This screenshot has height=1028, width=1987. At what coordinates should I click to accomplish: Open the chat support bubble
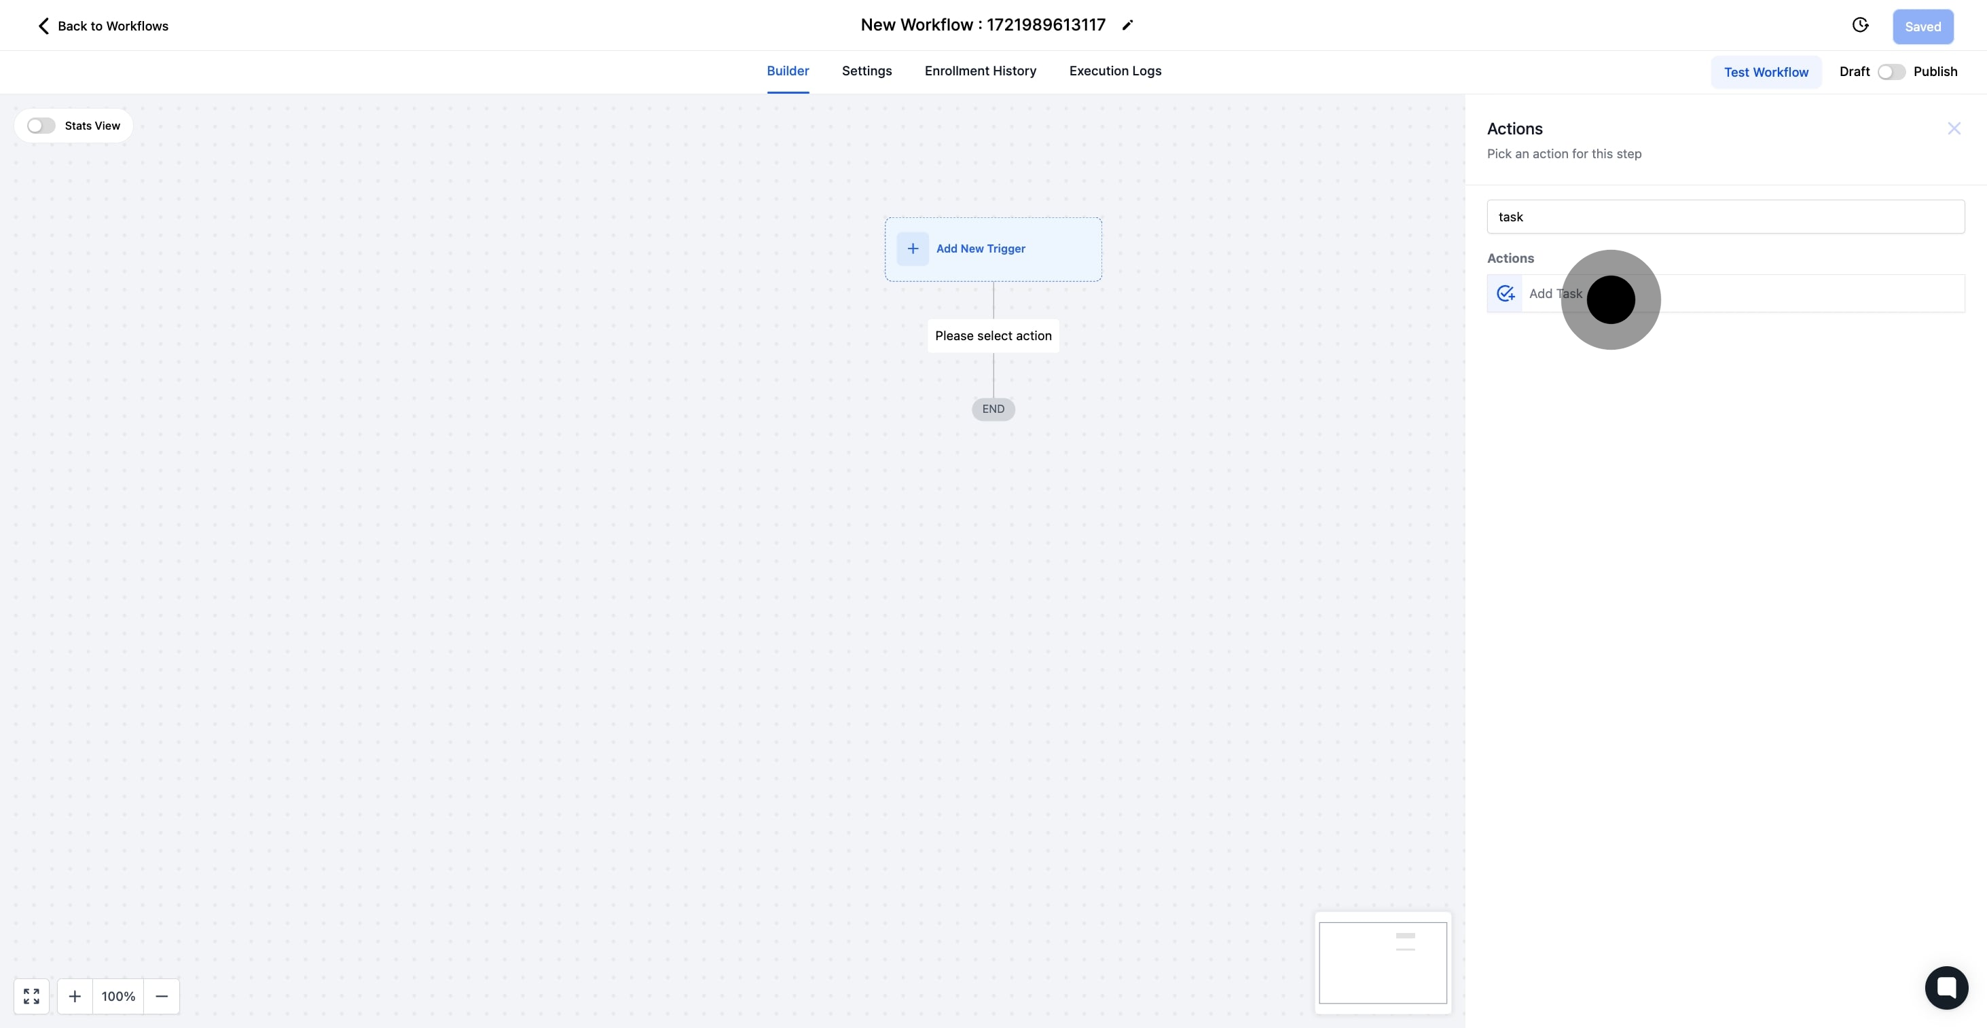1946,987
